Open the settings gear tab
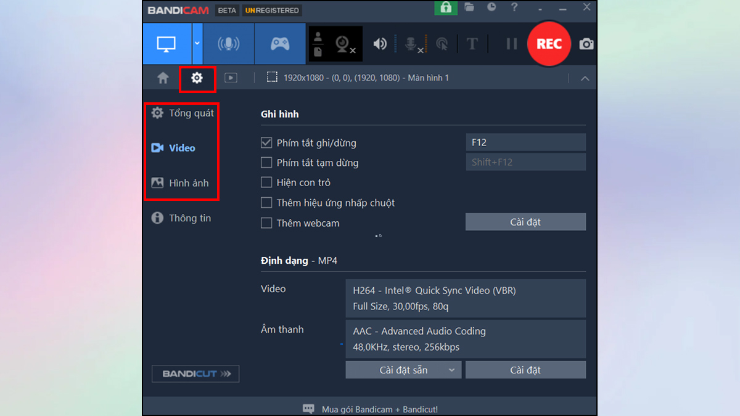 [197, 78]
